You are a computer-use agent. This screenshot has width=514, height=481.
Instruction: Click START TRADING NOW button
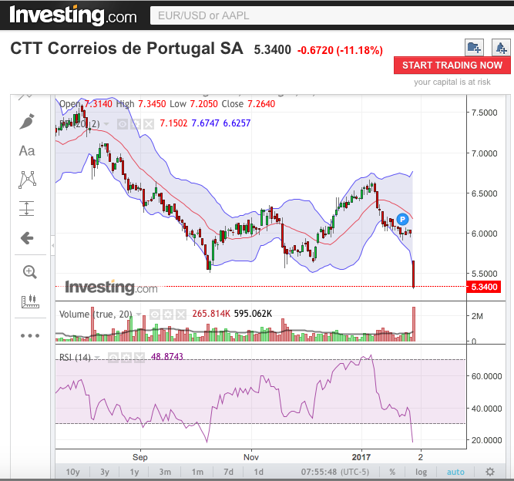pyautogui.click(x=452, y=66)
